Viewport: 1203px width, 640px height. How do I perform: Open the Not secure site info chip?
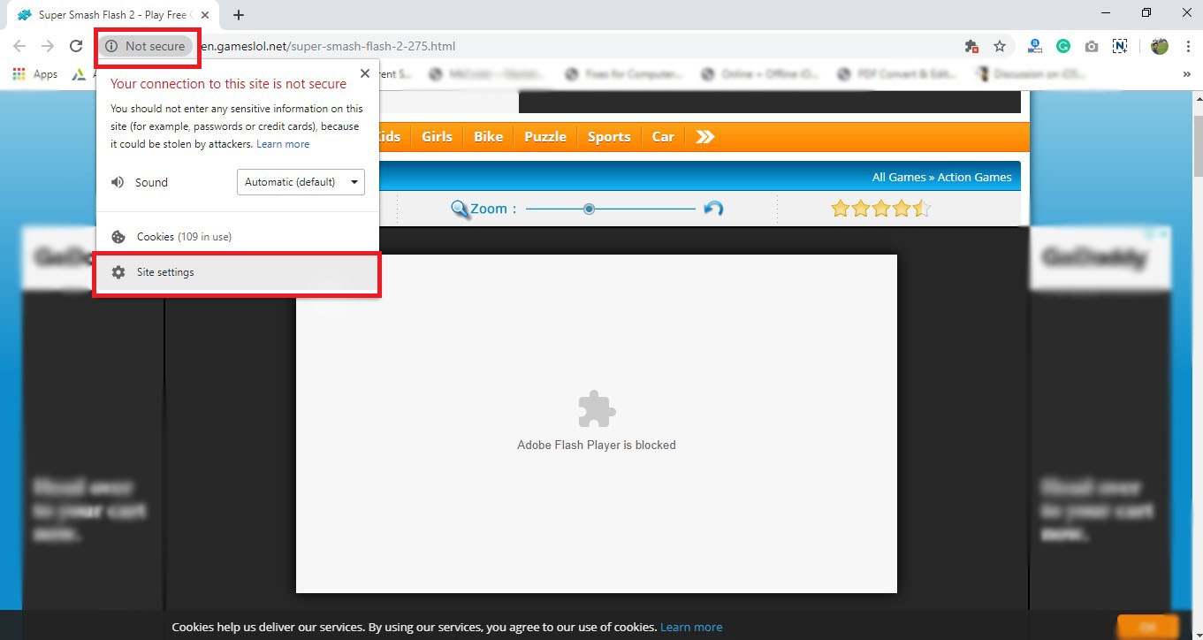click(145, 46)
